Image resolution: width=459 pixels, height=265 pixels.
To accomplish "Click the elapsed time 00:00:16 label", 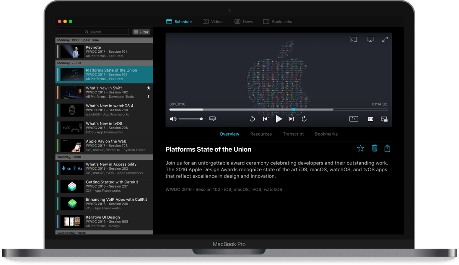I will pyautogui.click(x=177, y=104).
